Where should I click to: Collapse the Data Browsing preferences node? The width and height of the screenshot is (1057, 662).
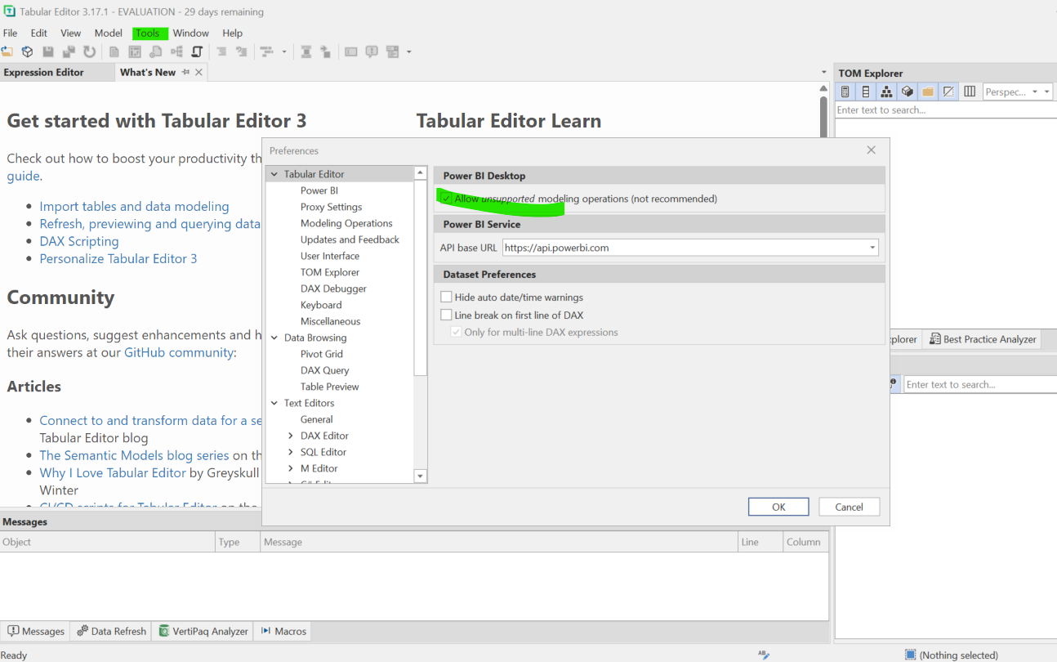(x=274, y=338)
